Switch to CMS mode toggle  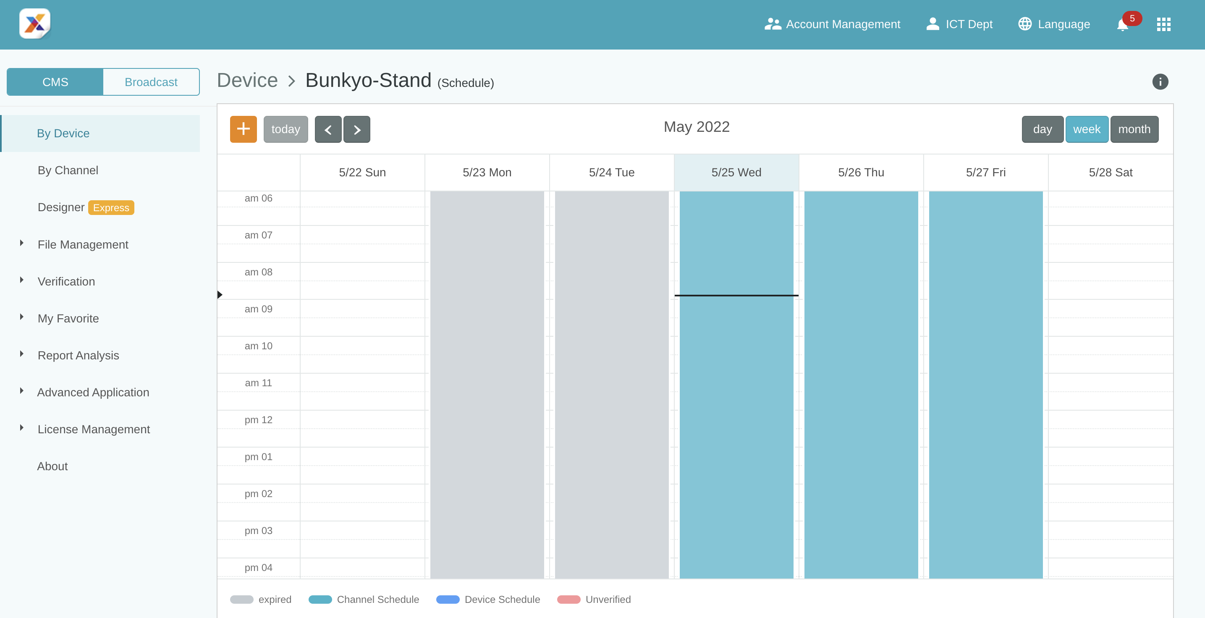point(55,82)
